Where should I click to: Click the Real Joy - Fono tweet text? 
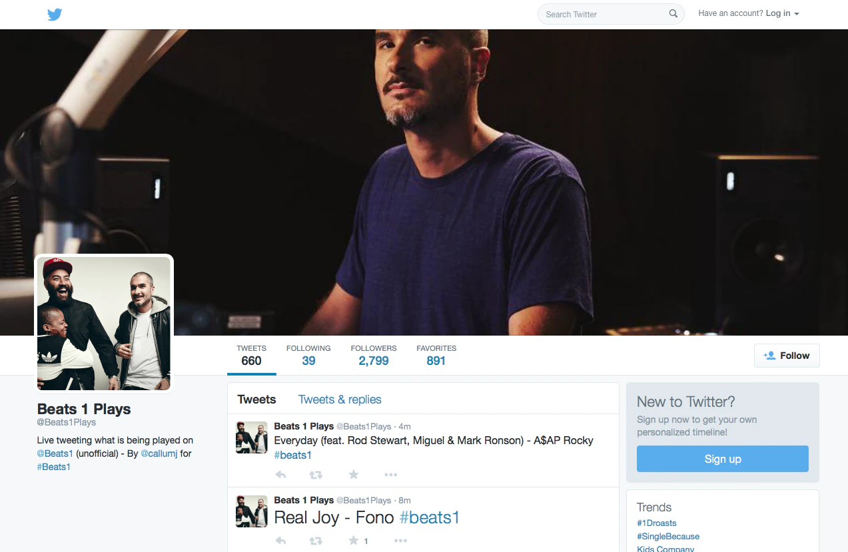[334, 517]
